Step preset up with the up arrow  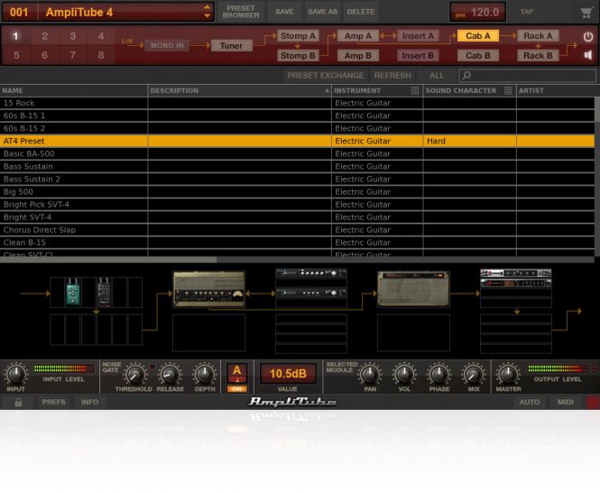coord(207,7)
